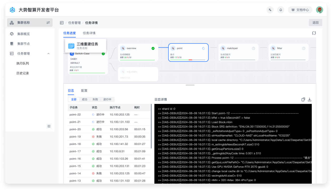332x191 pixels.
Task: Click the point-20 success status icon
Action: coord(93,129)
